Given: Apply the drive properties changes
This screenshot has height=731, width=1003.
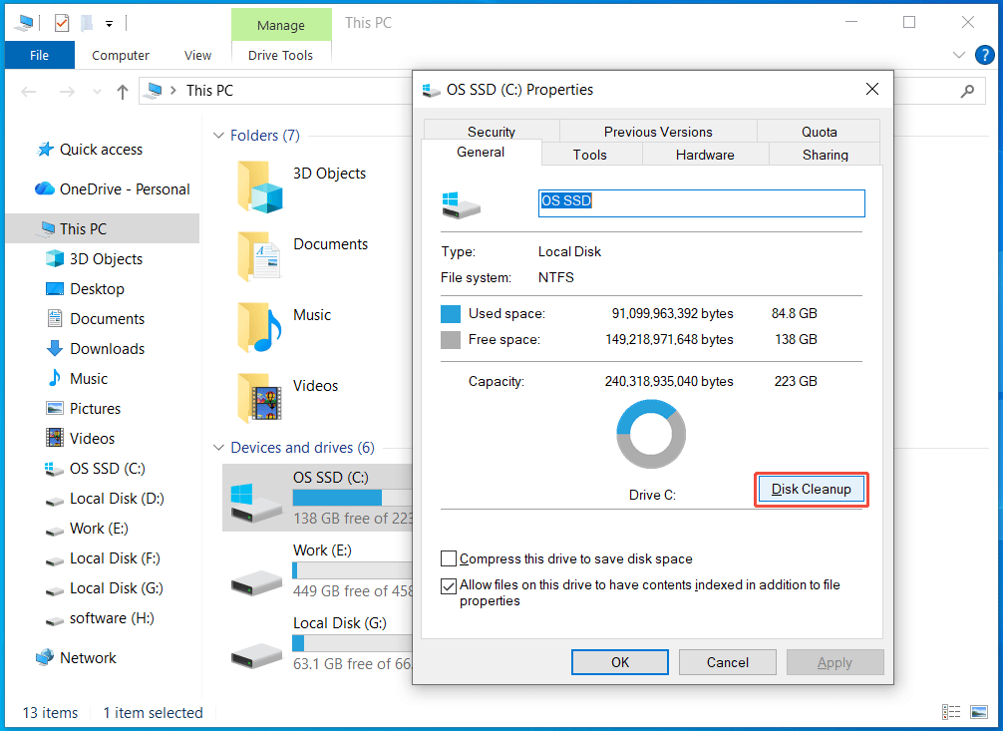Looking at the screenshot, I should (835, 662).
